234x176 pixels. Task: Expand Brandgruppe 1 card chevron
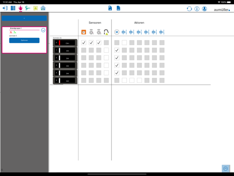[43, 30]
